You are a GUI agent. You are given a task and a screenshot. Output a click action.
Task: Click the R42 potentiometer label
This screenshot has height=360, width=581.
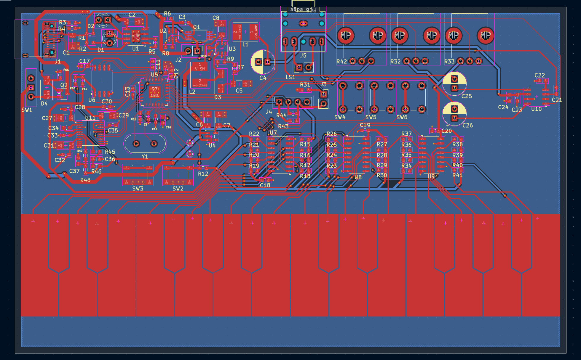(341, 62)
